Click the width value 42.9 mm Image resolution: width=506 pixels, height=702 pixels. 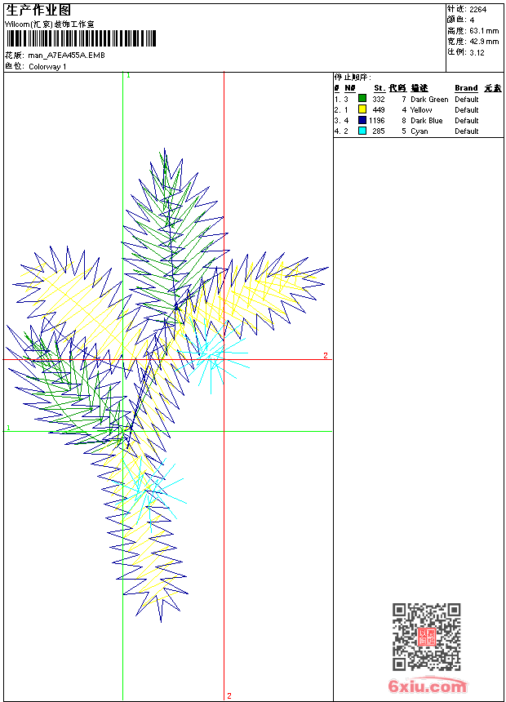484,42
